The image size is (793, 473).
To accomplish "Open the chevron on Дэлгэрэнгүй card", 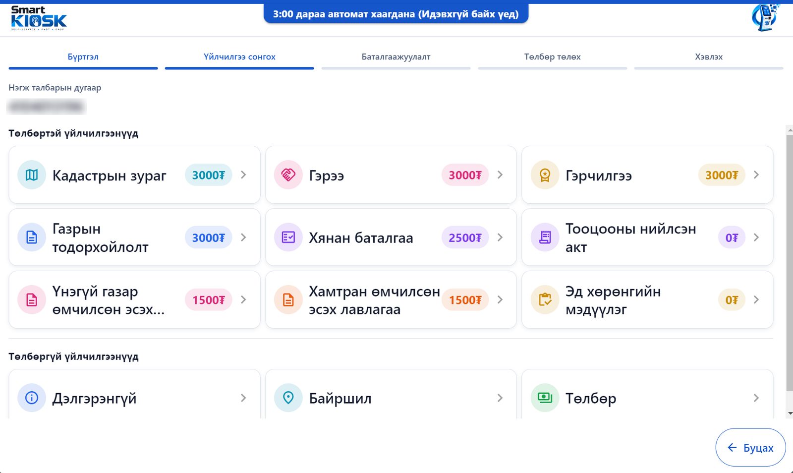I will (x=243, y=398).
